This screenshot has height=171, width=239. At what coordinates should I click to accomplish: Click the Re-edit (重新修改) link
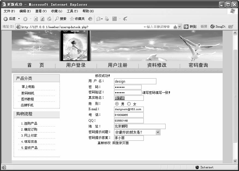coord(104,143)
